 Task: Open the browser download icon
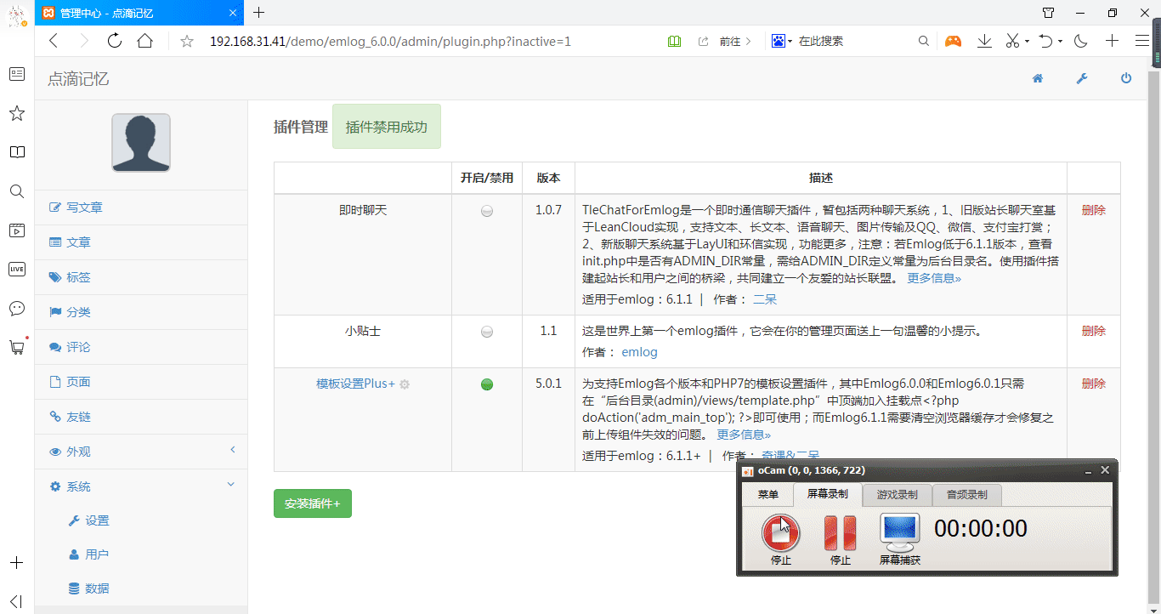[984, 41]
